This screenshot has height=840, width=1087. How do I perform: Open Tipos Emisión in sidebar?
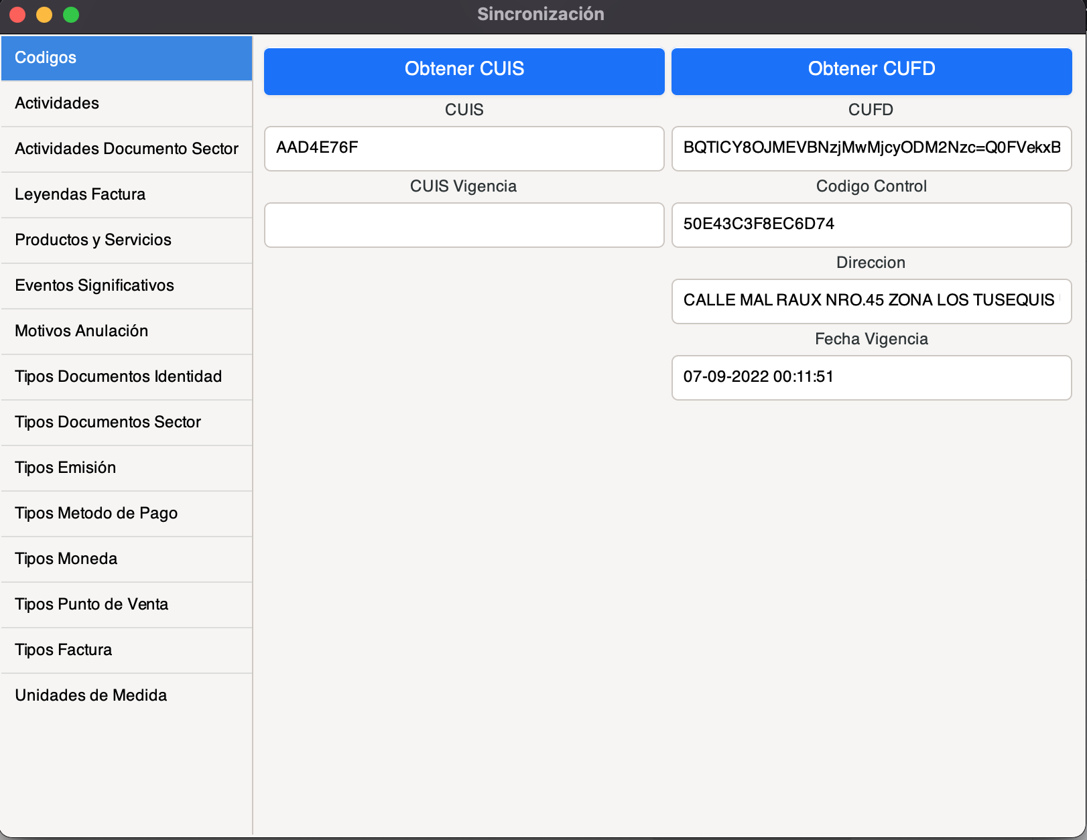126,468
